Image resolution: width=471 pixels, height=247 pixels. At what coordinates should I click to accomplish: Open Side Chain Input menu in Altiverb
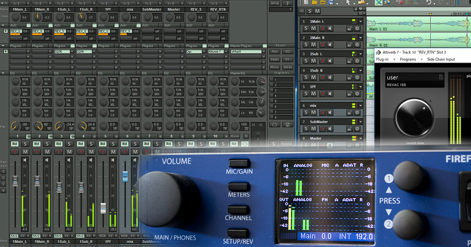coord(441,59)
